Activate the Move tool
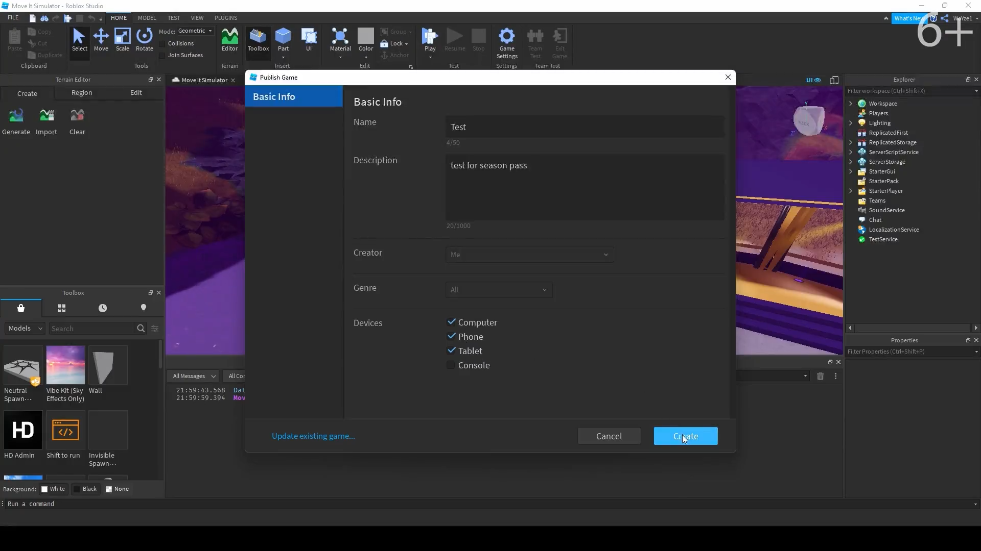Screen dimensions: 981x551 tap(101, 40)
